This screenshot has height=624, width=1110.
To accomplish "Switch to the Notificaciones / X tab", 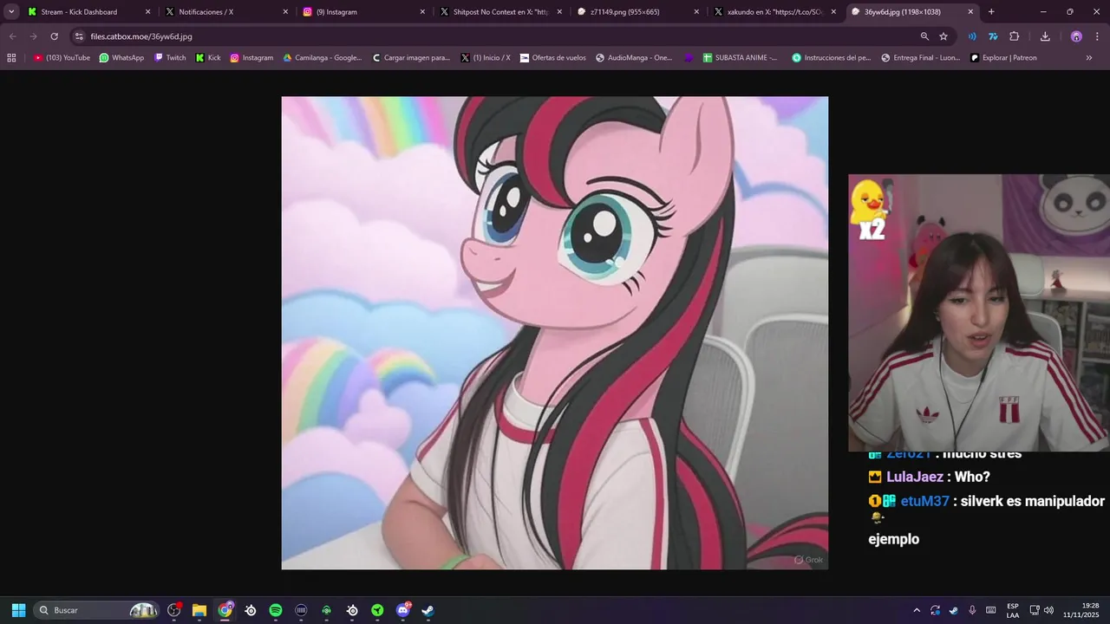I will pos(206,12).
